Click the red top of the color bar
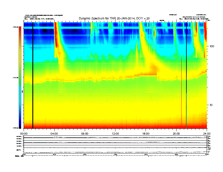Screen dimensions: 223x172 point(20,28)
